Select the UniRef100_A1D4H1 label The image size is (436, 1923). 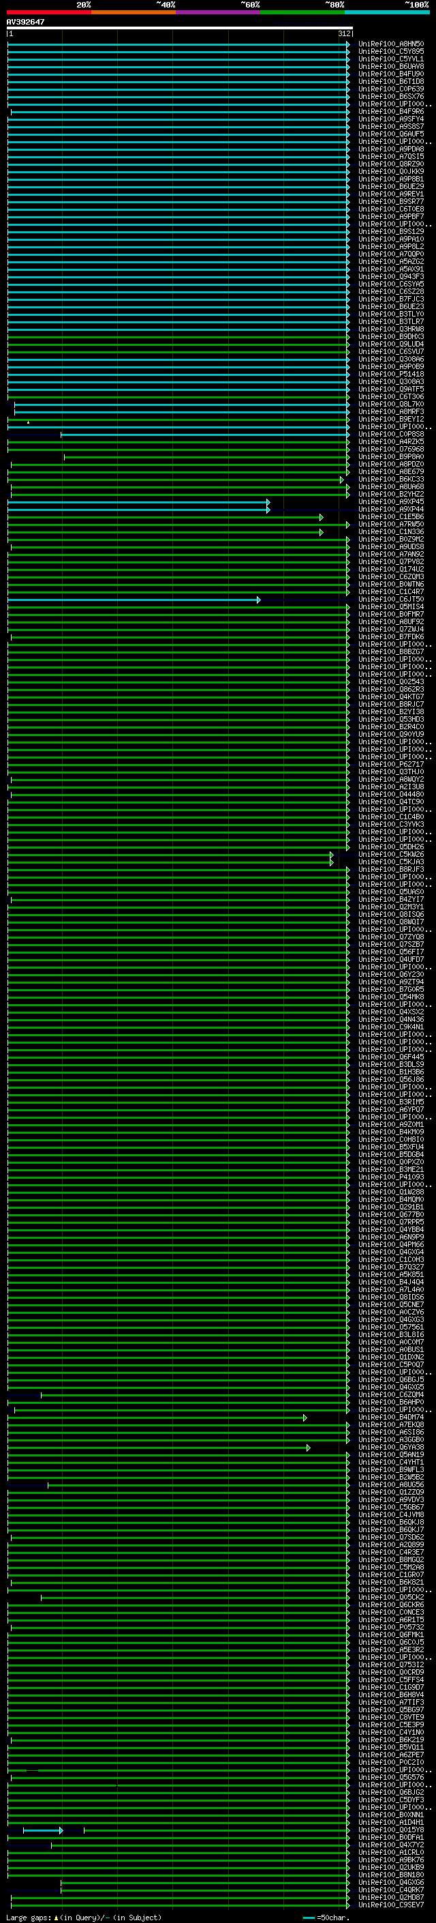(x=390, y=1822)
